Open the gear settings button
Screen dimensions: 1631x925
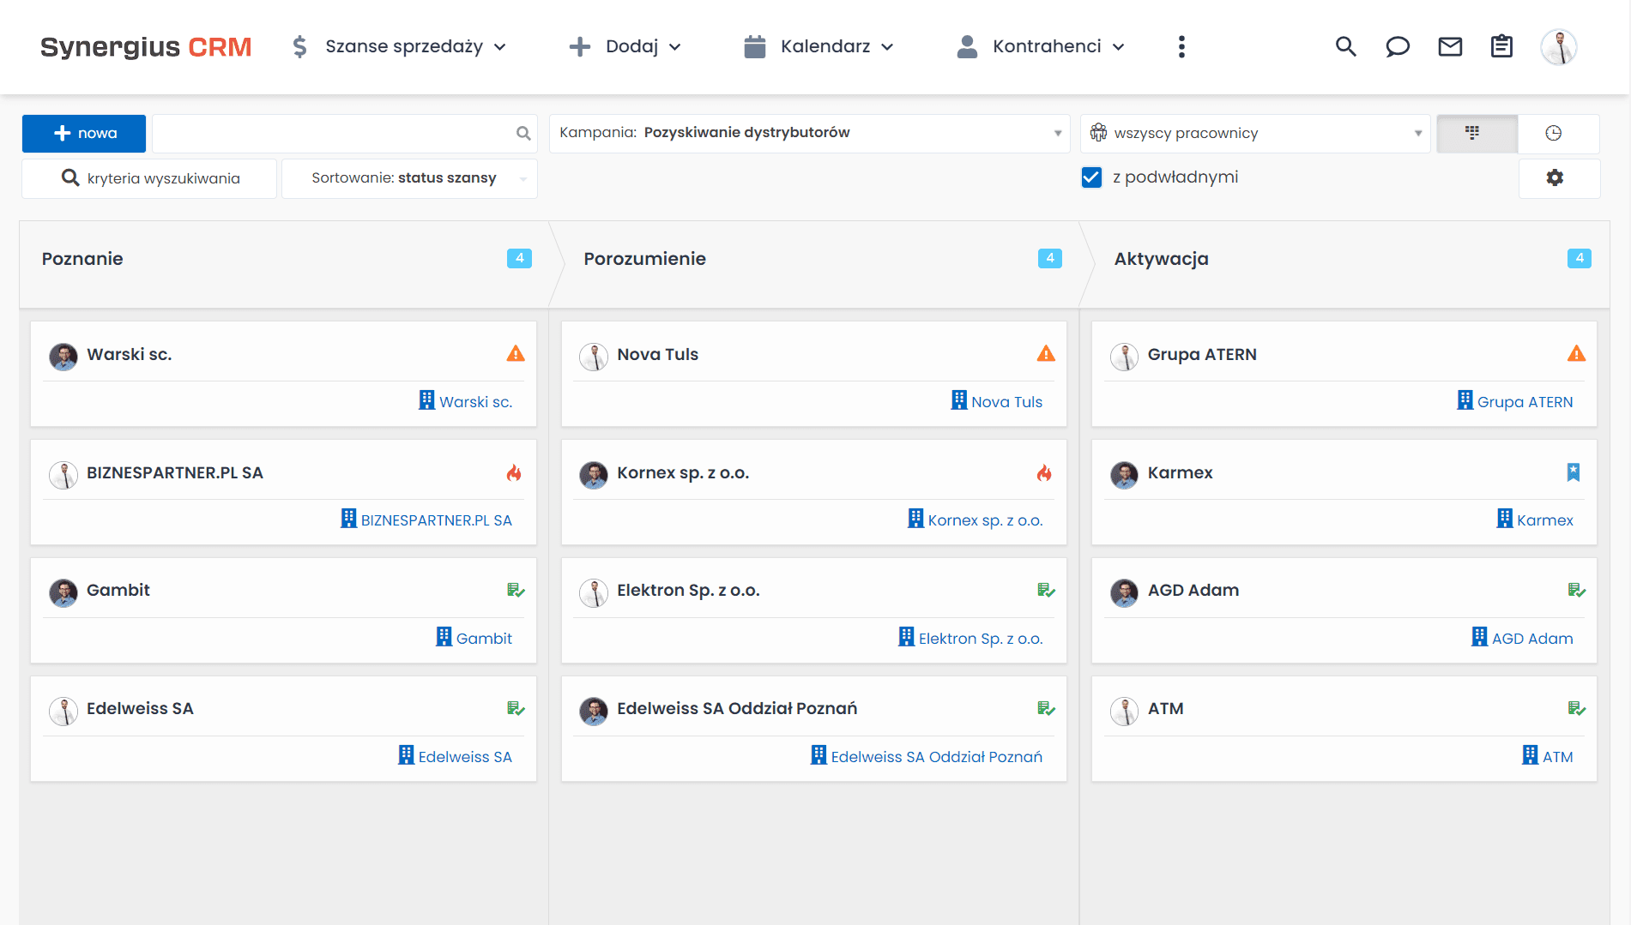1555,178
